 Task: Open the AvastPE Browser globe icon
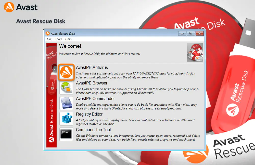(x=66, y=87)
